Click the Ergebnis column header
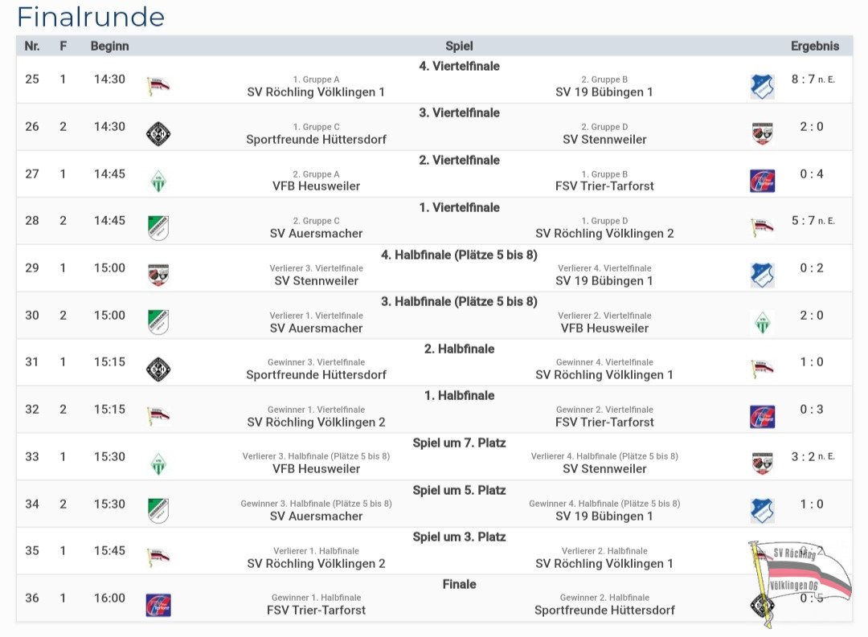The width and height of the screenshot is (868, 637). pyautogui.click(x=815, y=46)
